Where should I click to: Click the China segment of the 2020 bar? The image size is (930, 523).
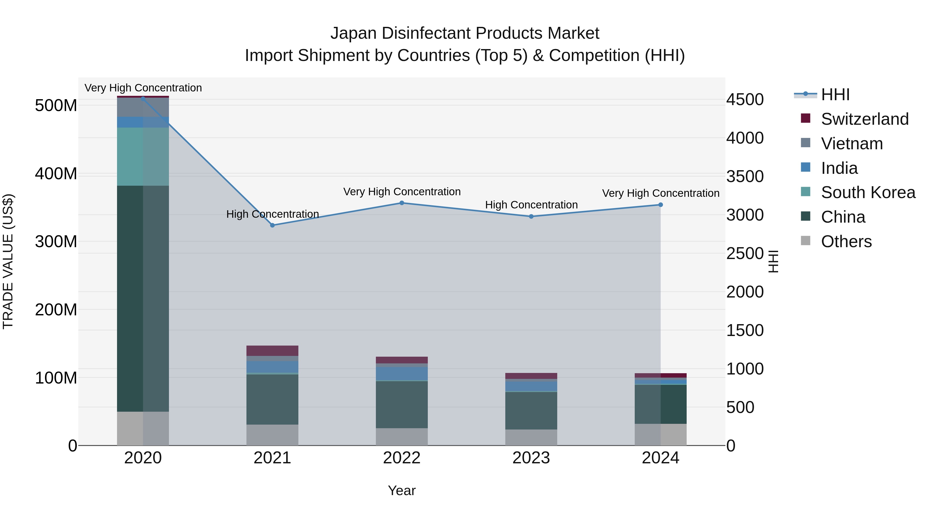(x=143, y=299)
